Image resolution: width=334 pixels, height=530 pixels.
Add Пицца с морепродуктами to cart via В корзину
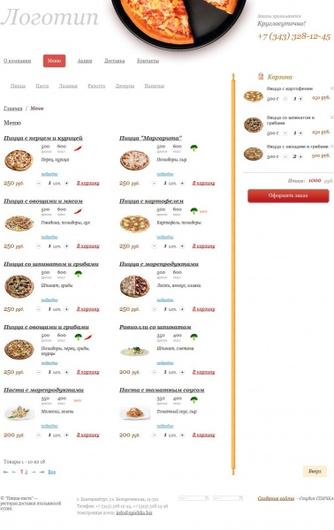(x=203, y=309)
